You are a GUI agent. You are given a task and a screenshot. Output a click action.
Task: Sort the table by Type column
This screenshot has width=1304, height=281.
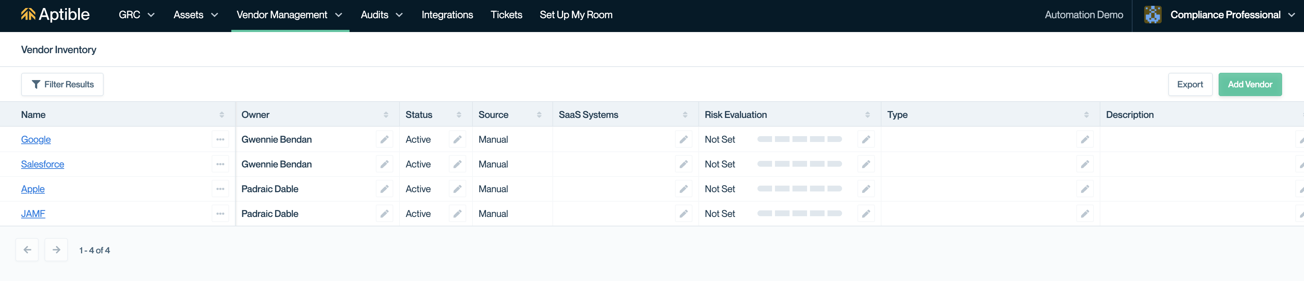(x=1087, y=115)
